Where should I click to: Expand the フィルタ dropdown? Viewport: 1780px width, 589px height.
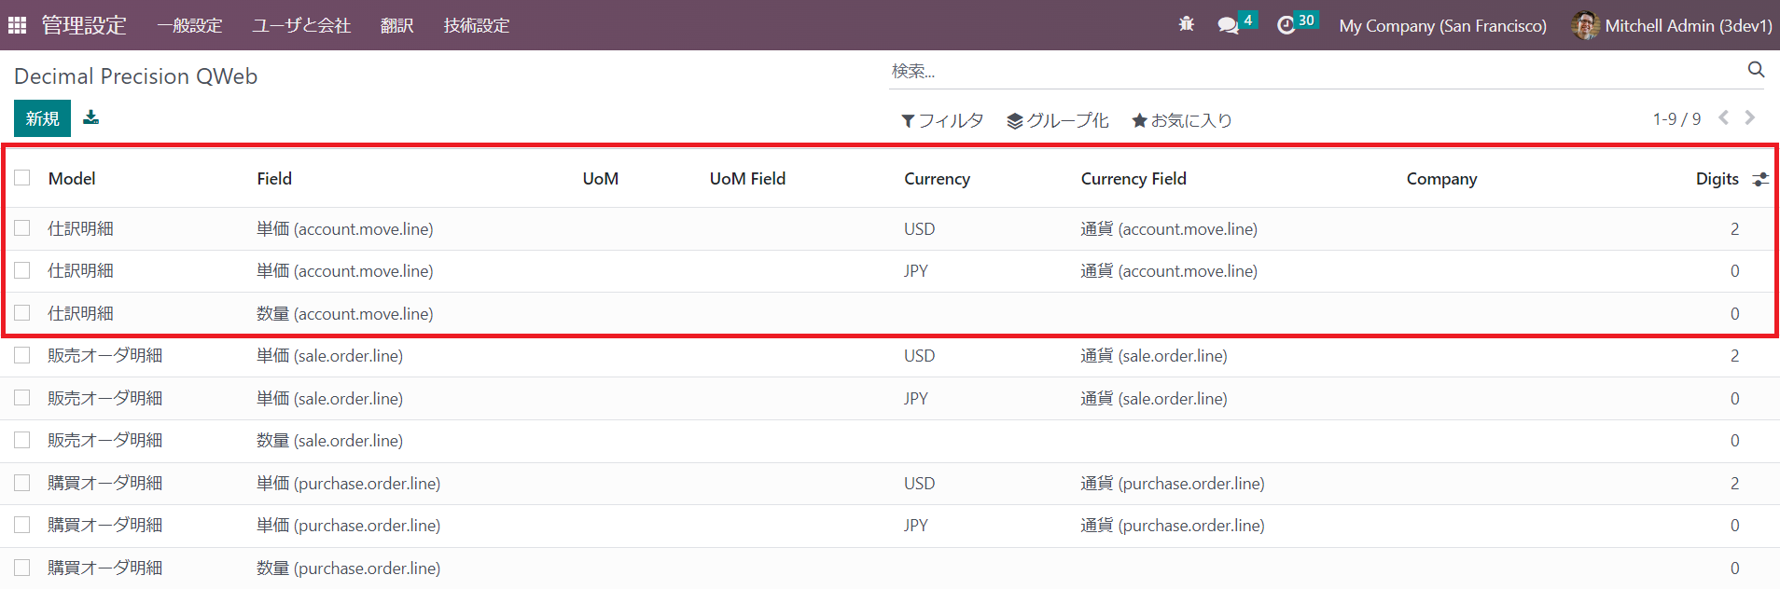[942, 120]
